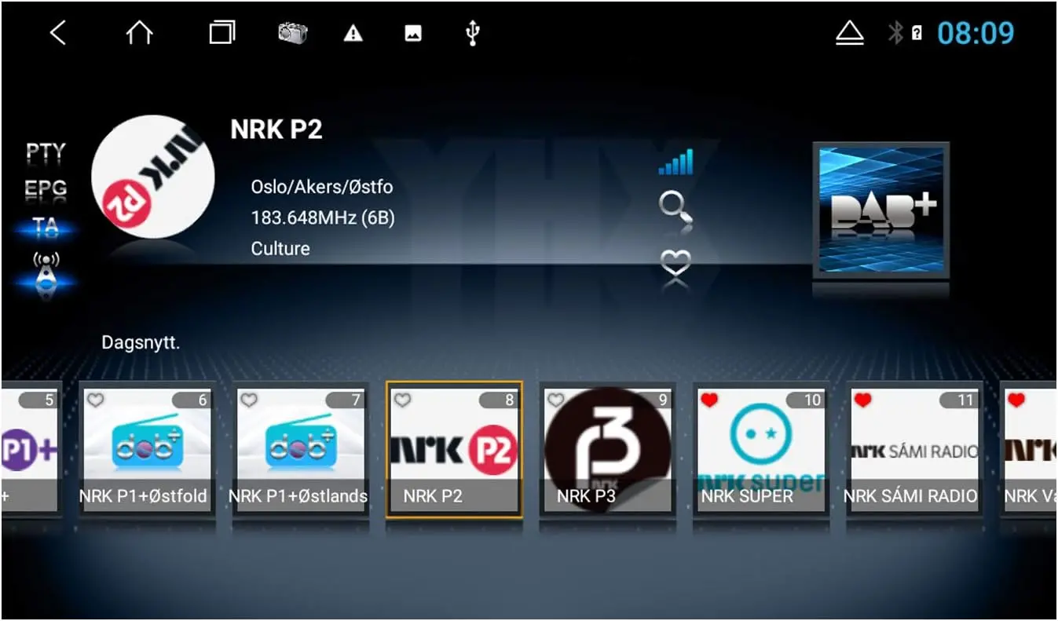
Task: Toggle favorite heart for current NRK P2 station
Action: pos(675,262)
